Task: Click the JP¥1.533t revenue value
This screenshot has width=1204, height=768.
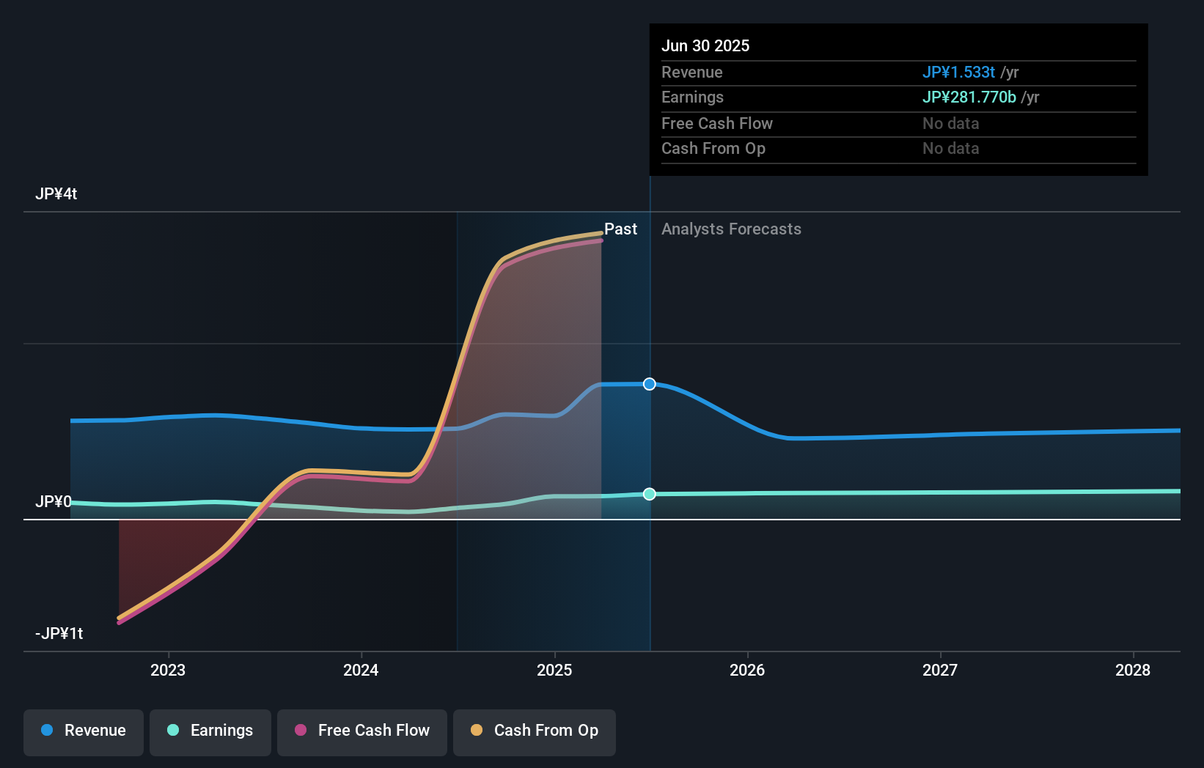Action: tap(959, 73)
